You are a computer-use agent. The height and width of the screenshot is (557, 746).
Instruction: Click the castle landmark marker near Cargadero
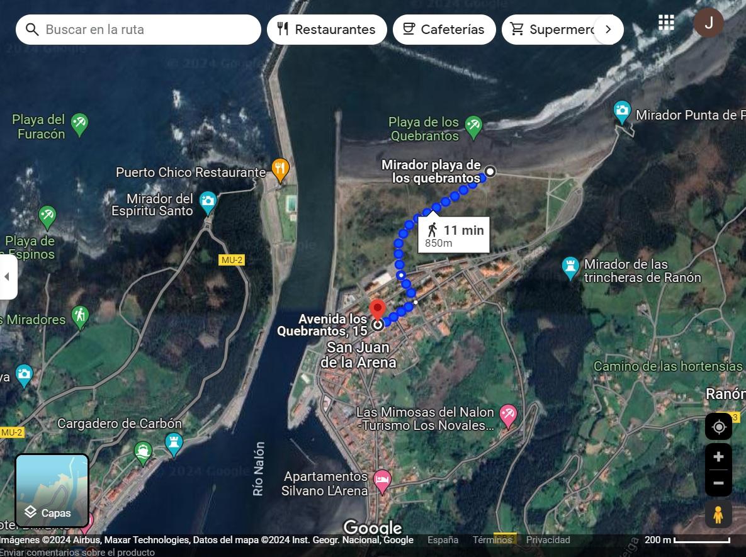click(x=174, y=444)
